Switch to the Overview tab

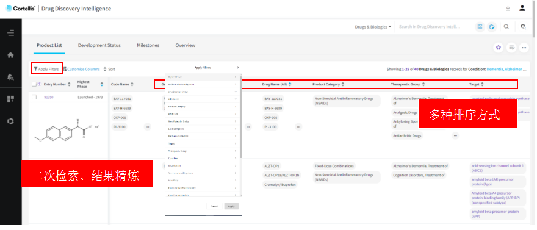pyautogui.click(x=186, y=45)
